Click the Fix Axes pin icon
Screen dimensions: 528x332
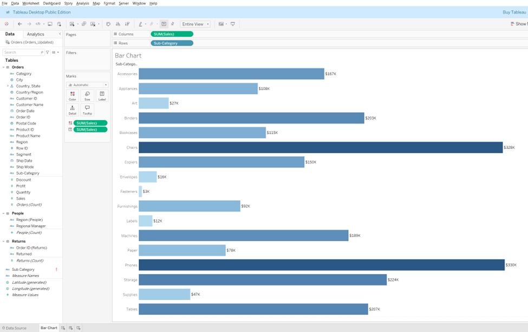point(173,24)
